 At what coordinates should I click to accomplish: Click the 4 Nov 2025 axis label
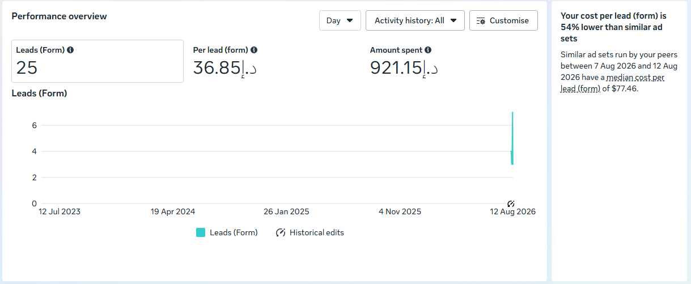point(400,211)
